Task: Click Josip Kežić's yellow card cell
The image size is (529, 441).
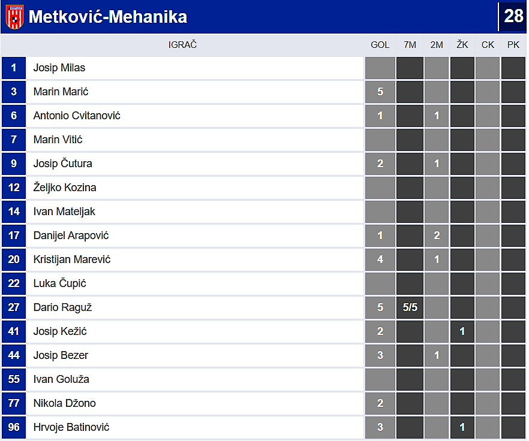Action: (x=462, y=331)
